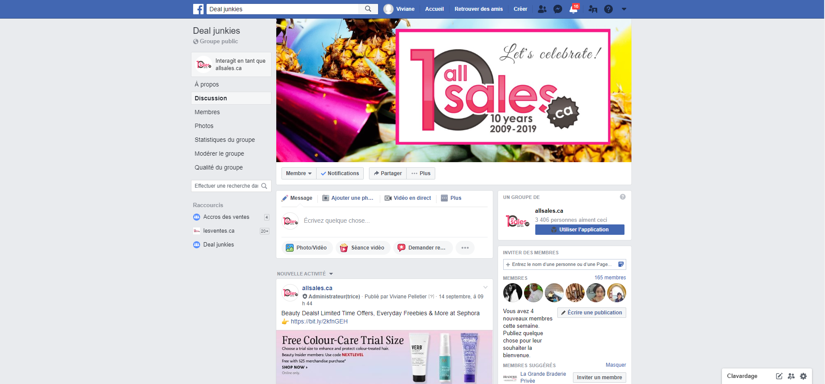Image resolution: width=825 pixels, height=384 pixels.
Task: Click the Viviane profile link
Action: pos(399,9)
